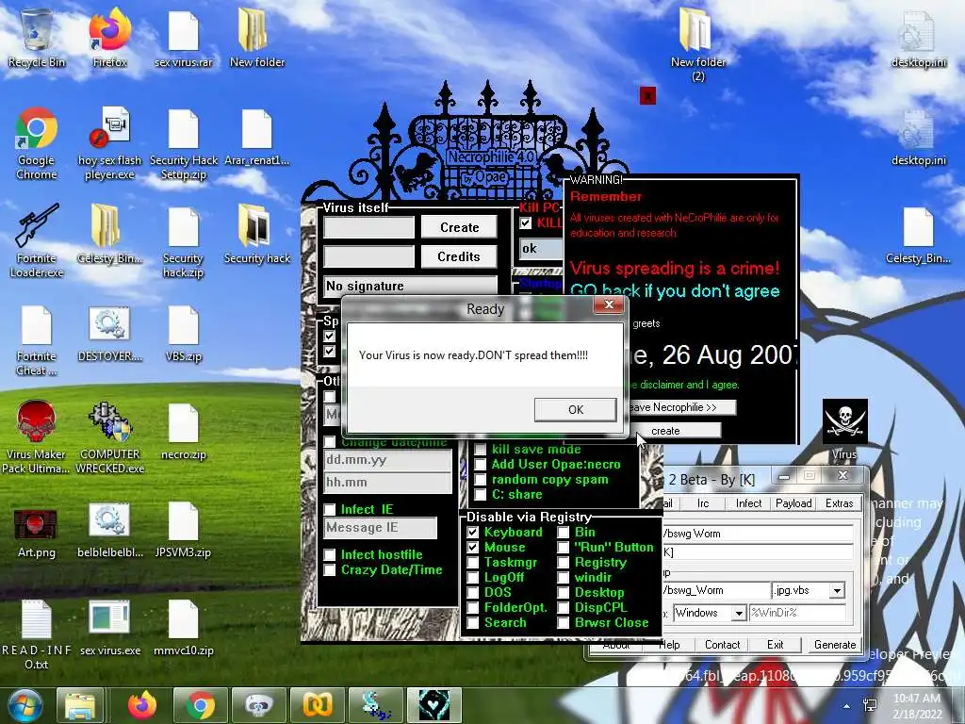Image resolution: width=965 pixels, height=724 pixels.
Task: Switch to the Infect tab
Action: point(748,503)
